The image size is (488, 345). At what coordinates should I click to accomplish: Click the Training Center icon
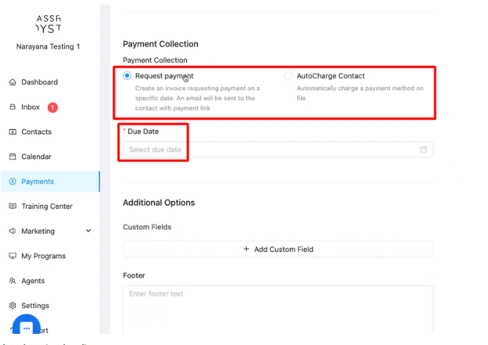13,207
